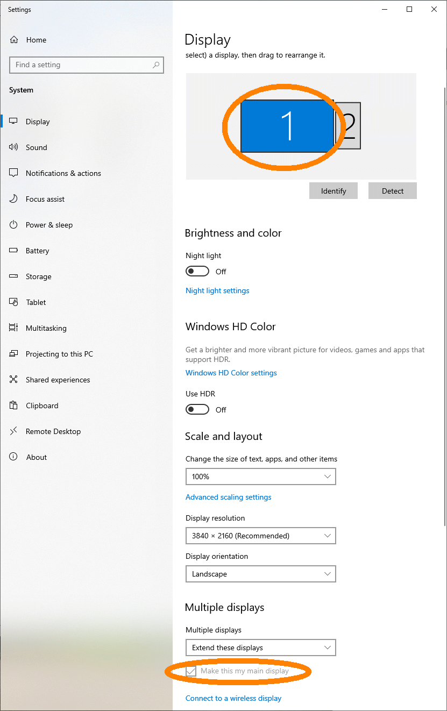Open Notifications & actions via its icon
Viewport: 447px width, 711px height.
14,173
